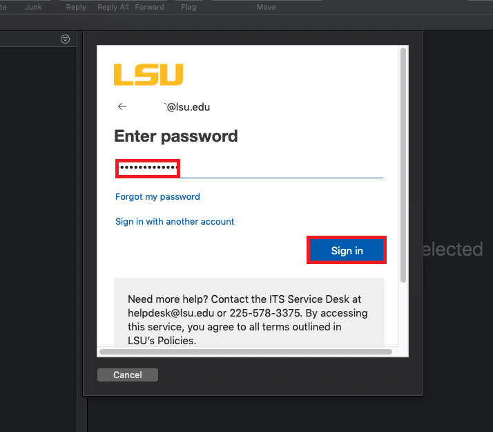Click the vertical scrollbar of the login page
Viewport: 493px width, 432px height.
tap(403, 165)
